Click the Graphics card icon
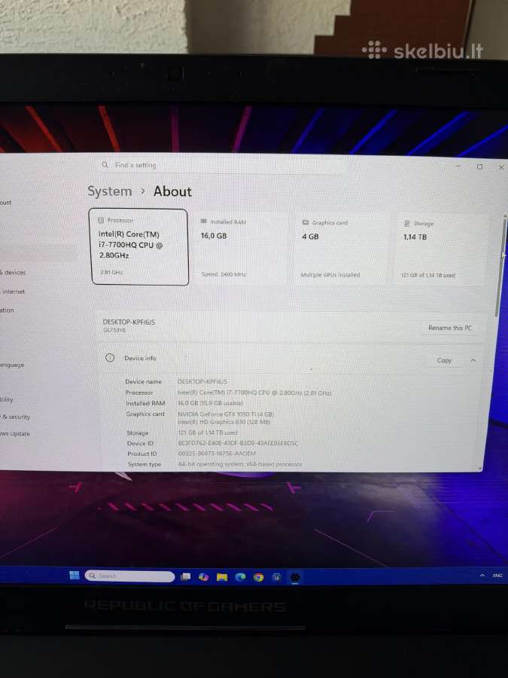 (x=306, y=222)
